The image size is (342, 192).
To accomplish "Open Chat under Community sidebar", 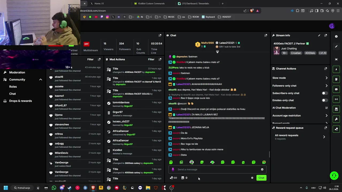I will [x=13, y=94].
